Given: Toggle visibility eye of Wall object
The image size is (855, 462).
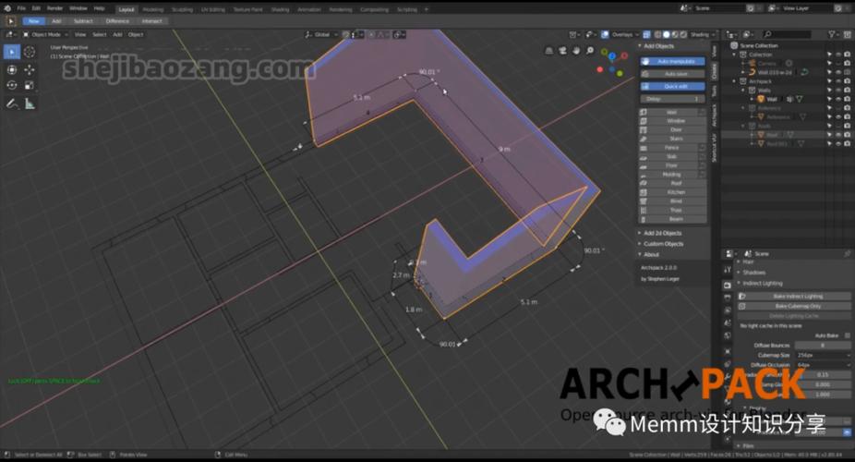Looking at the screenshot, I should (x=838, y=99).
